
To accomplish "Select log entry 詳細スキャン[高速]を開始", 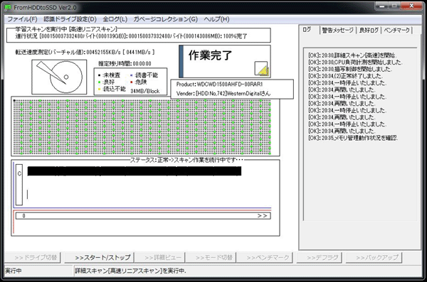I will click(x=352, y=55).
